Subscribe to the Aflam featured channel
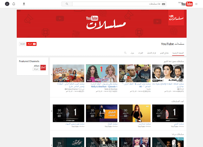This screenshot has height=147, width=203. (36, 69)
